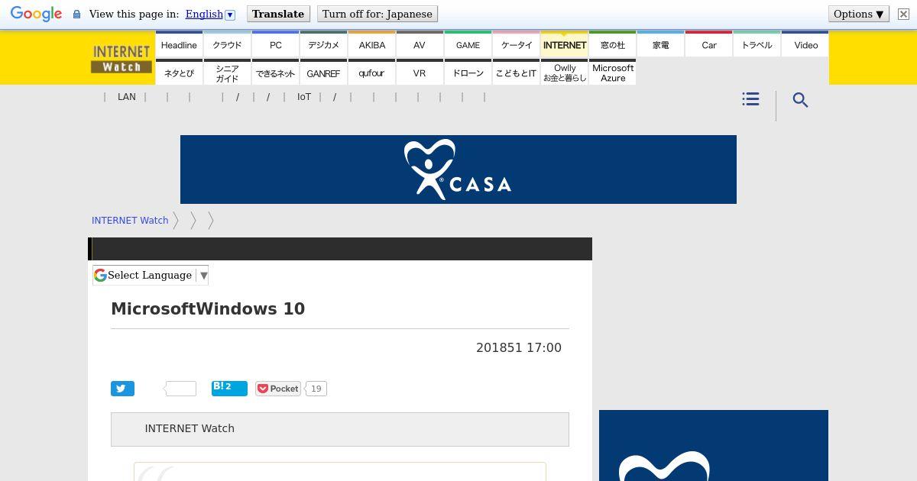Open the シニアガイド link
The height and width of the screenshot is (481, 917).
click(227, 73)
